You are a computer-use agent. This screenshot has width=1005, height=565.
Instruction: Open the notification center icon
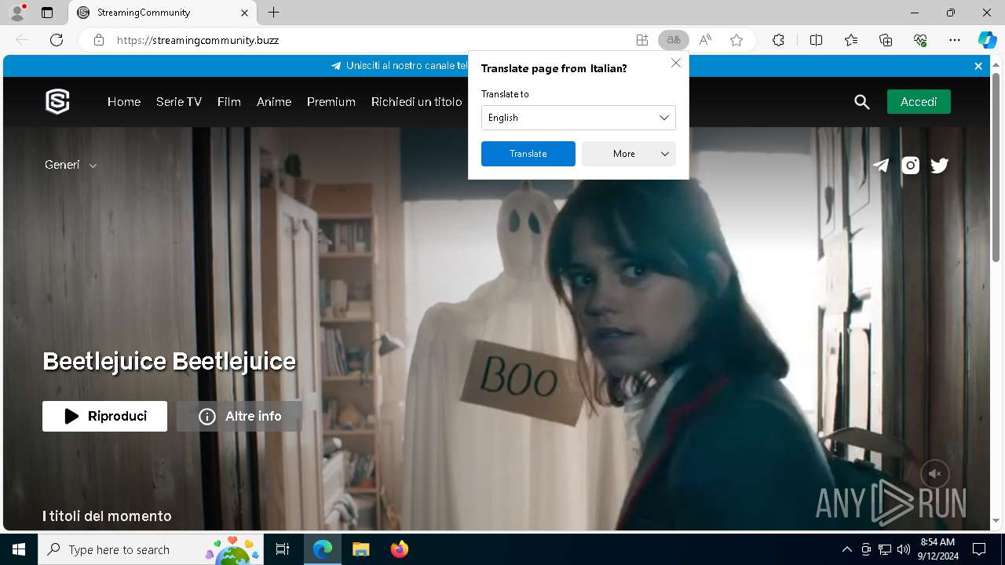[979, 549]
